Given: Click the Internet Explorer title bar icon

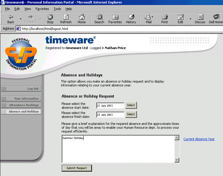Looking at the screenshot, I should pos(2,2).
